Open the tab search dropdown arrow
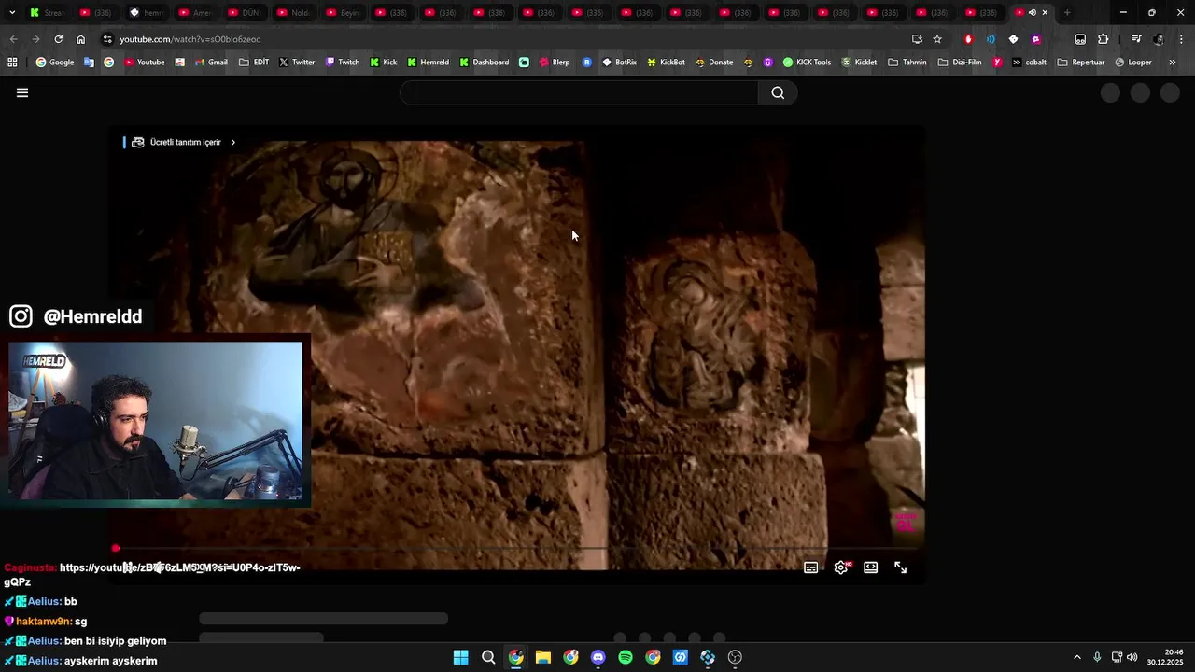 click(12, 13)
